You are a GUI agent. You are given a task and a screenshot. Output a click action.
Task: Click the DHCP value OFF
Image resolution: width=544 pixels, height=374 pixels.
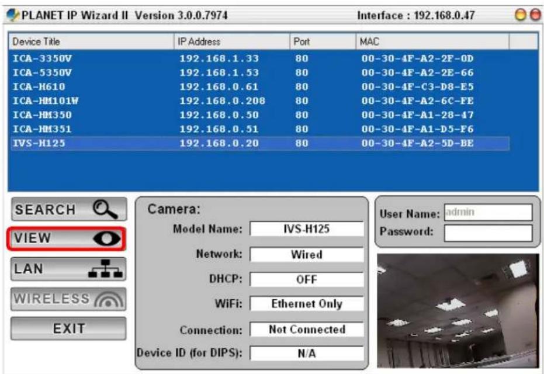307,279
